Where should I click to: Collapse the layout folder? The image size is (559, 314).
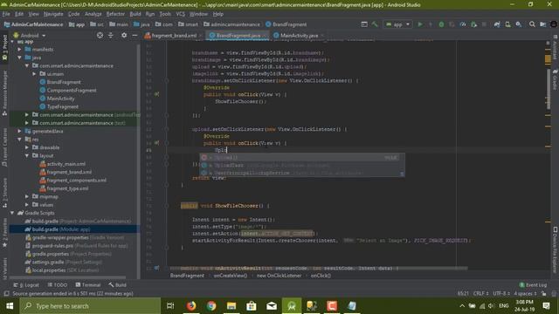(x=27, y=155)
